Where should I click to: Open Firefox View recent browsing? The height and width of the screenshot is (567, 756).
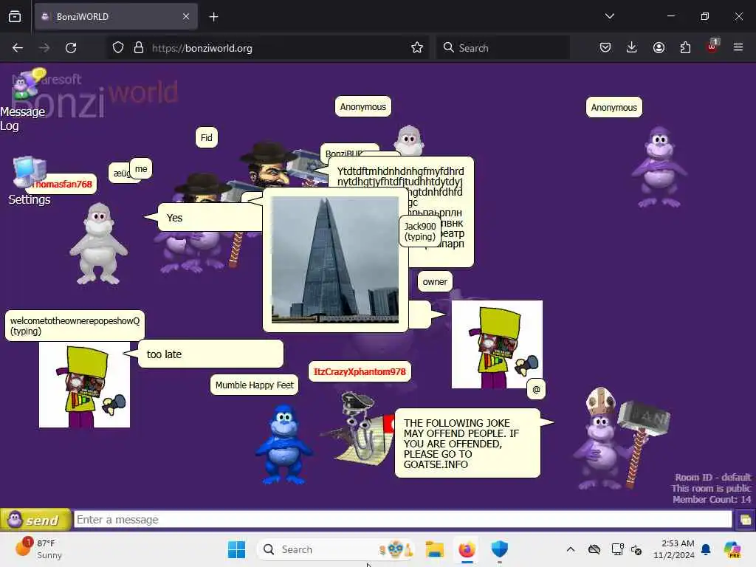click(15, 17)
